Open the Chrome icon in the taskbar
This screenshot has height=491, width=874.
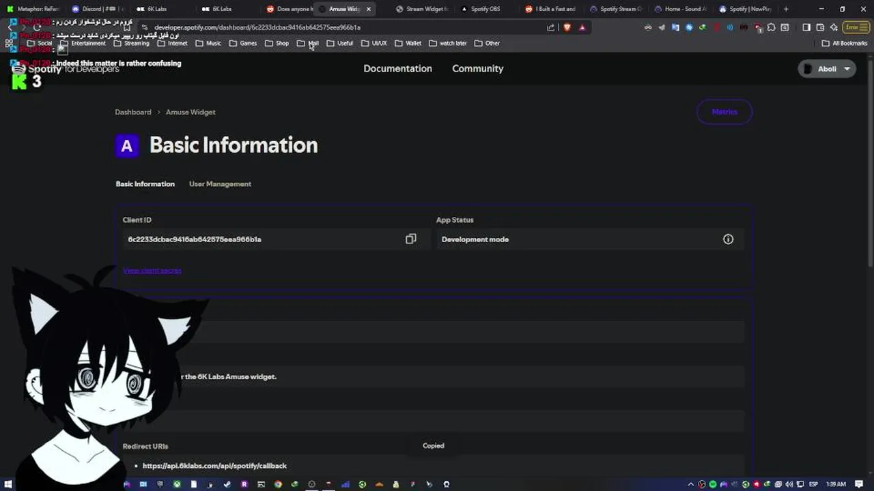[x=278, y=484]
